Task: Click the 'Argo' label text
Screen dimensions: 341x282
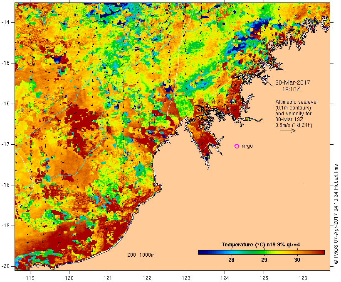Action: [247, 146]
